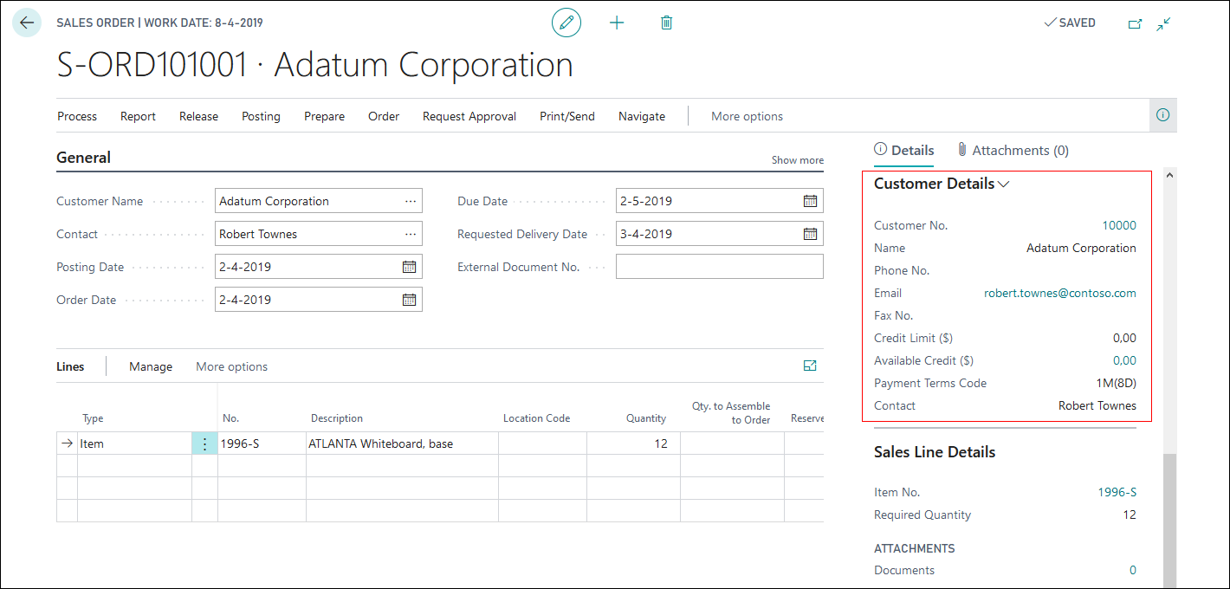Click Qty. to Assemble to Order header
The height and width of the screenshot is (589, 1230).
pyautogui.click(x=731, y=412)
